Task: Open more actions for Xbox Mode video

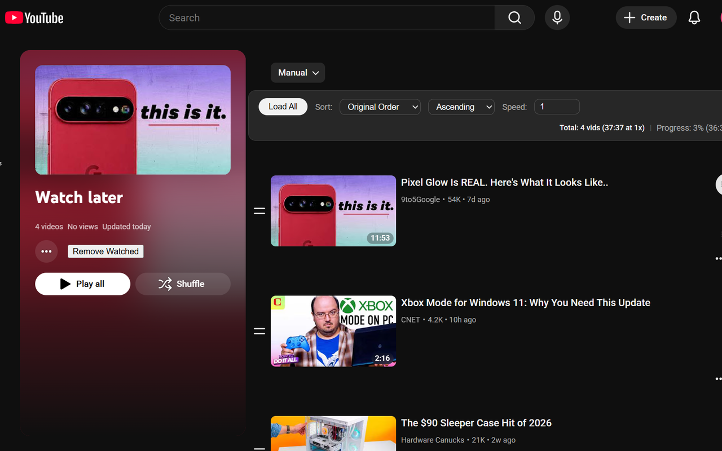Action: click(x=718, y=378)
